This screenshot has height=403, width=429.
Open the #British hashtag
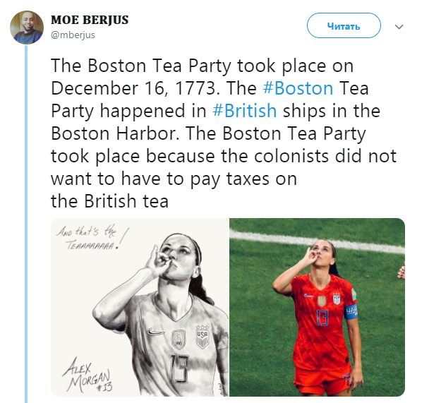coord(246,112)
